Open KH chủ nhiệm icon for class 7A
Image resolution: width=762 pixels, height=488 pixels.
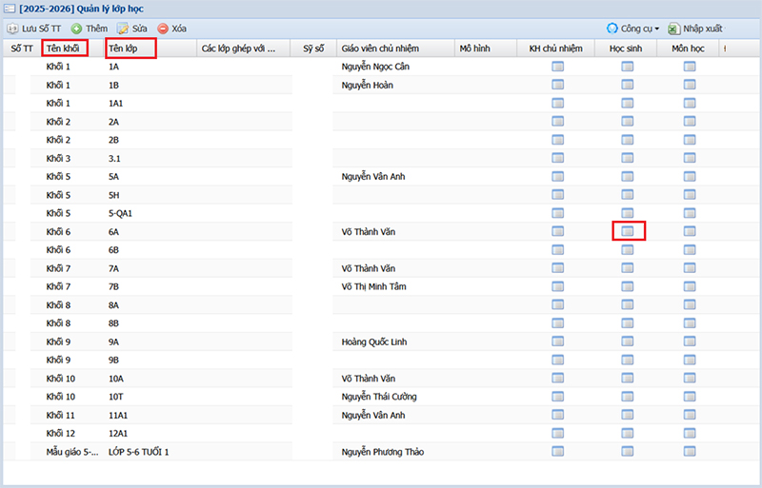point(558,268)
